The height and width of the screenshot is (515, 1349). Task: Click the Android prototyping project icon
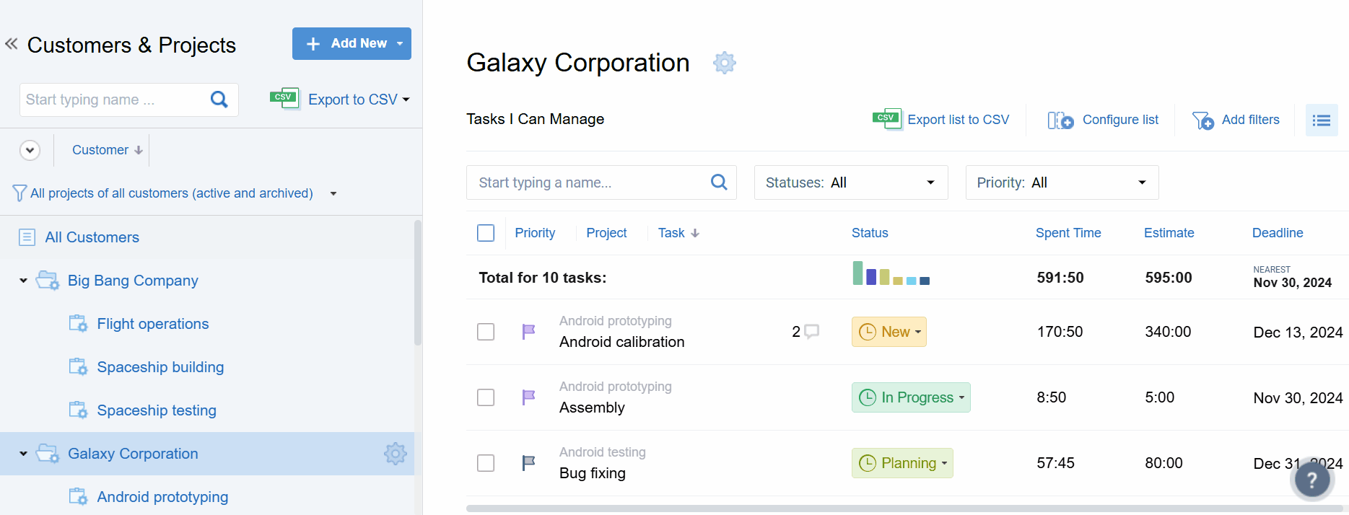[78, 497]
